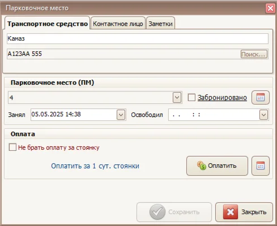This screenshot has height=226, width=277.
Task: Click into the Камаз vehicle name field
Action: [138, 38]
